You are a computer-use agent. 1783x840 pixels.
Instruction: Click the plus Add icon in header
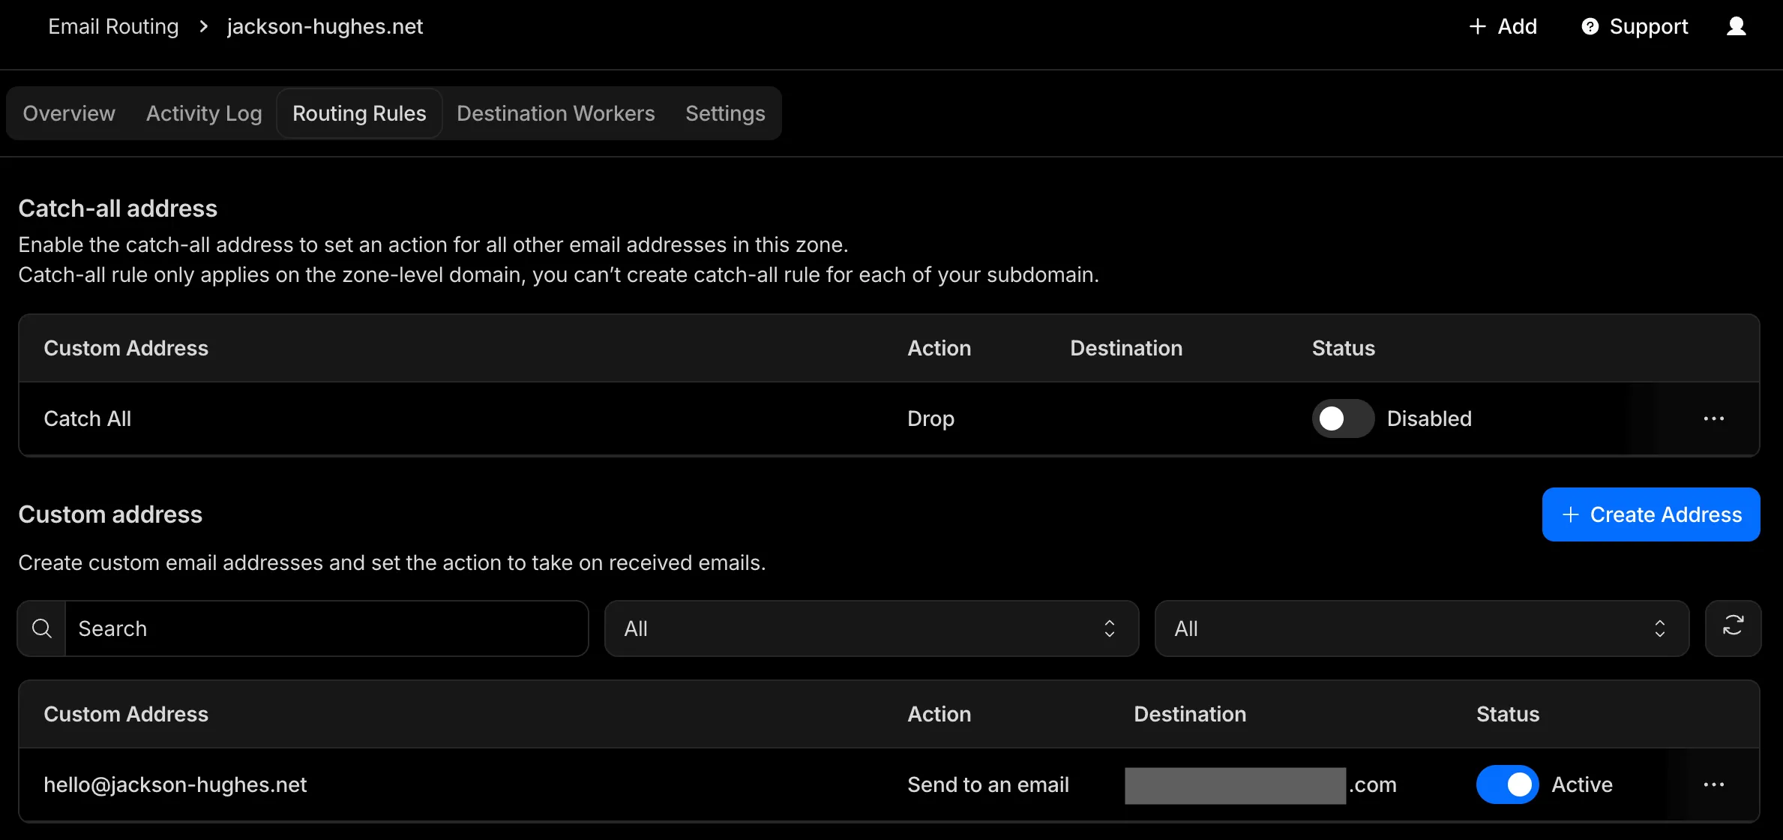(1477, 27)
